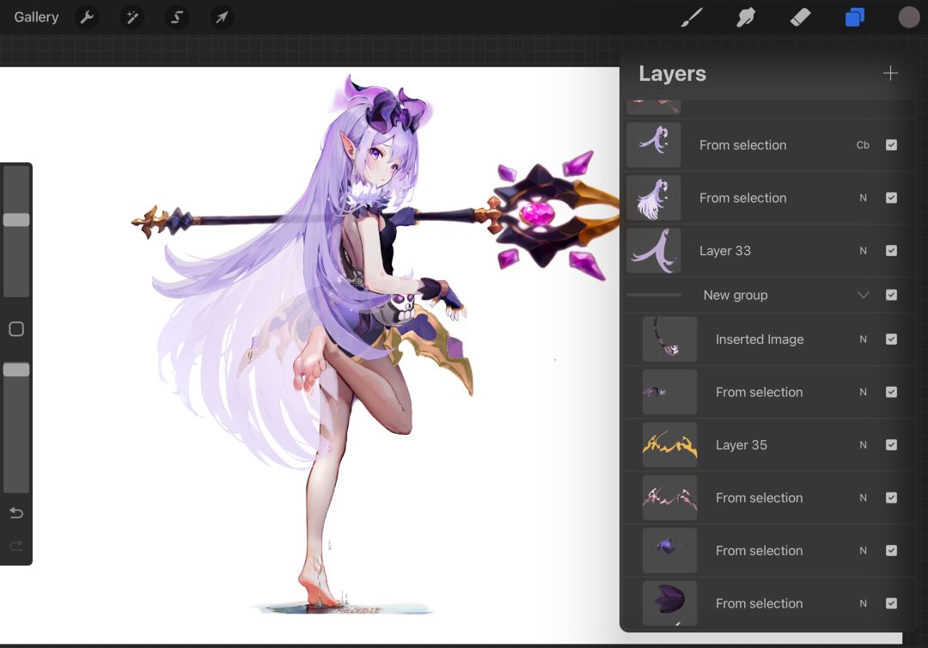Open N blend mode of From selection below Inserted Image
Viewport: 928px width, 648px height.
[863, 392]
